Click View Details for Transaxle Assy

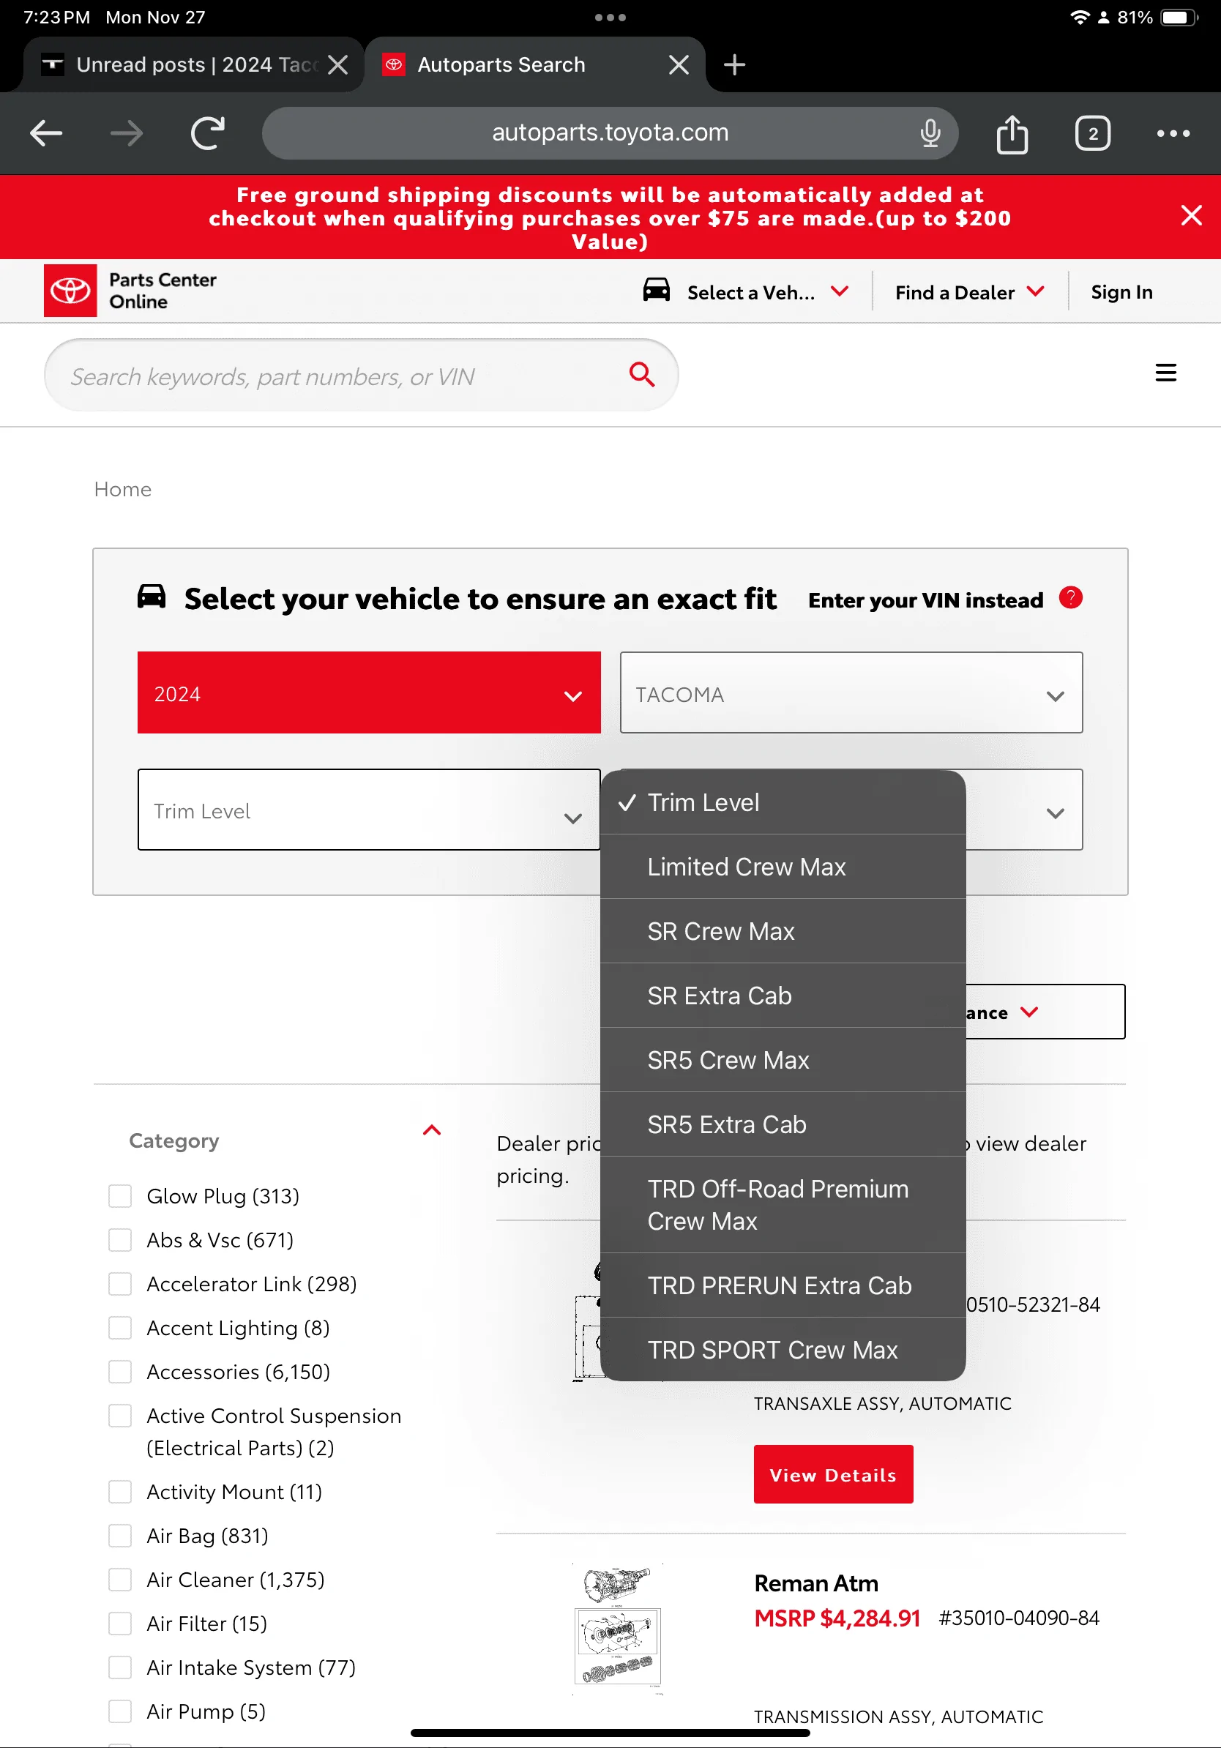tap(833, 1474)
